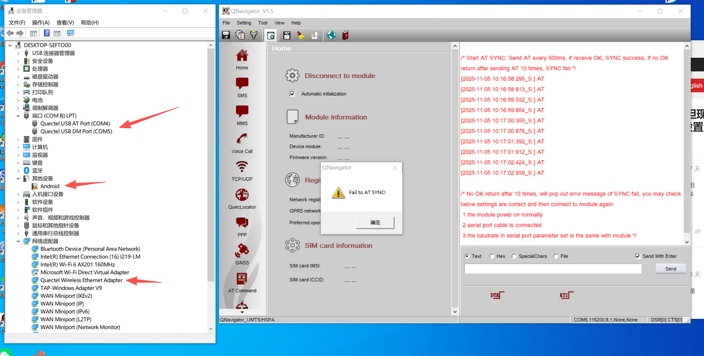Click the globe icon in QNavigator toolbar
The image size is (704, 356).
pyautogui.click(x=331, y=35)
